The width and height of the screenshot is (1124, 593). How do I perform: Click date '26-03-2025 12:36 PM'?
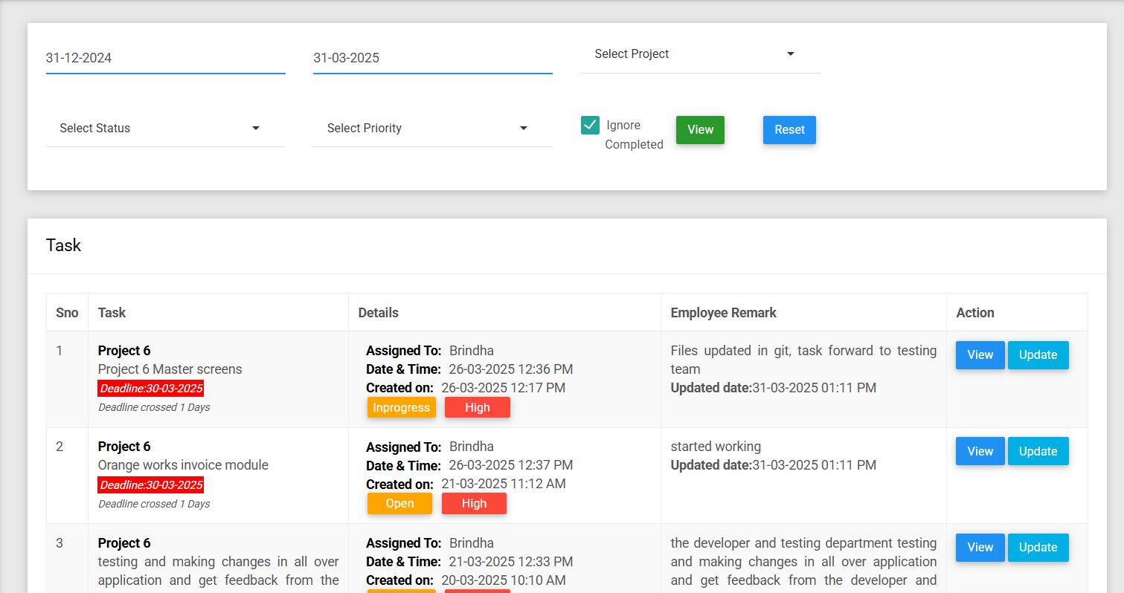point(511,369)
